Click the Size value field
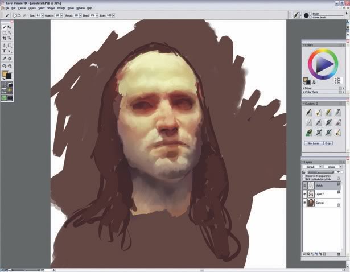This screenshot has height=272, width=350. (x=38, y=15)
